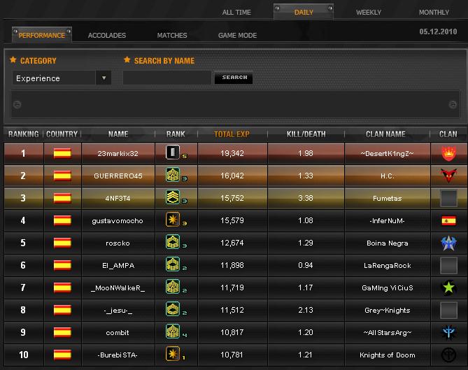Viewport: 468px width, 370px height.
Task: Open the Accolades tab
Action: pos(106,36)
